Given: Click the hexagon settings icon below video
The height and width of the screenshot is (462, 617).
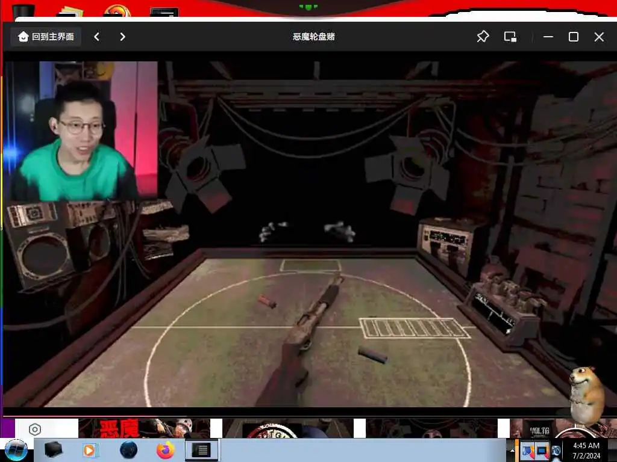Looking at the screenshot, I should coord(35,430).
